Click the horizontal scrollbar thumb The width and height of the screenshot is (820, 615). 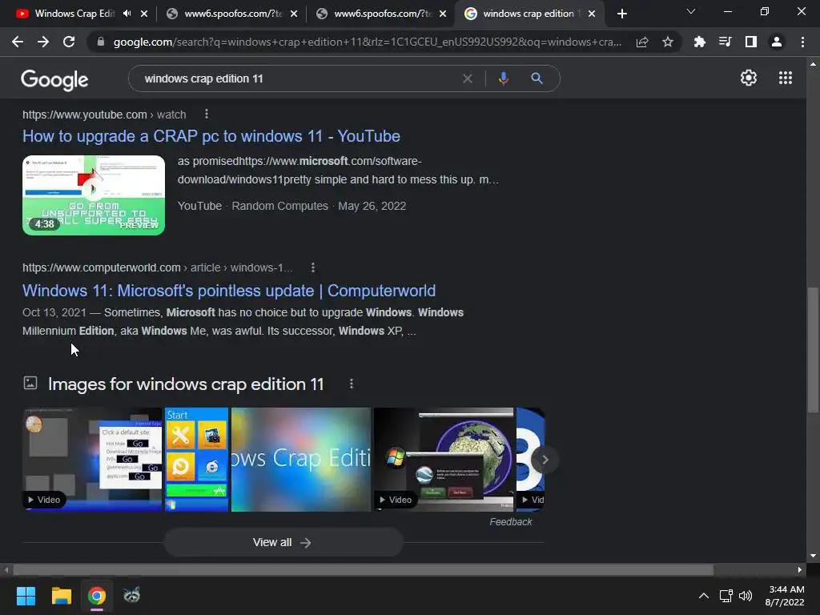click(x=363, y=569)
